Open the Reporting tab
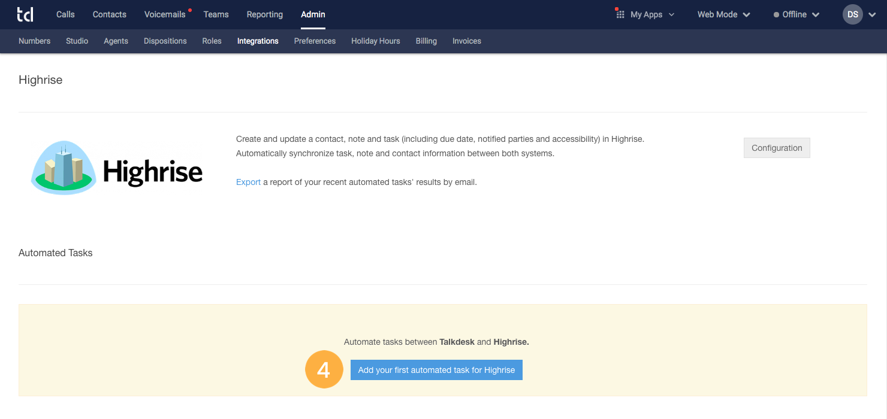887x419 pixels. coord(264,14)
